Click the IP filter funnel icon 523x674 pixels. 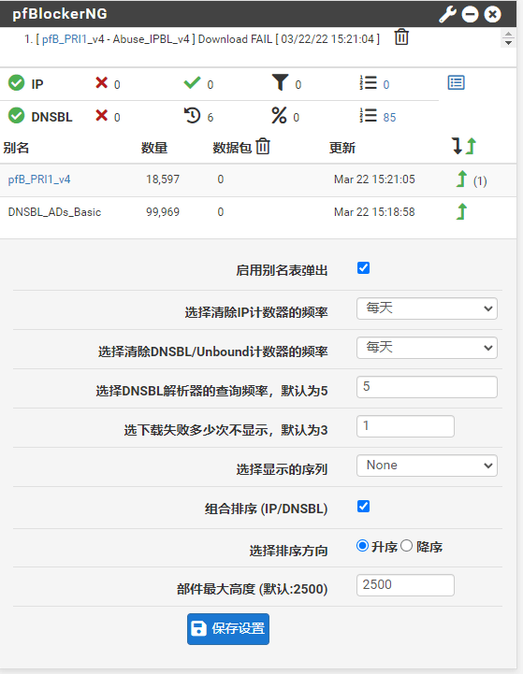point(280,82)
